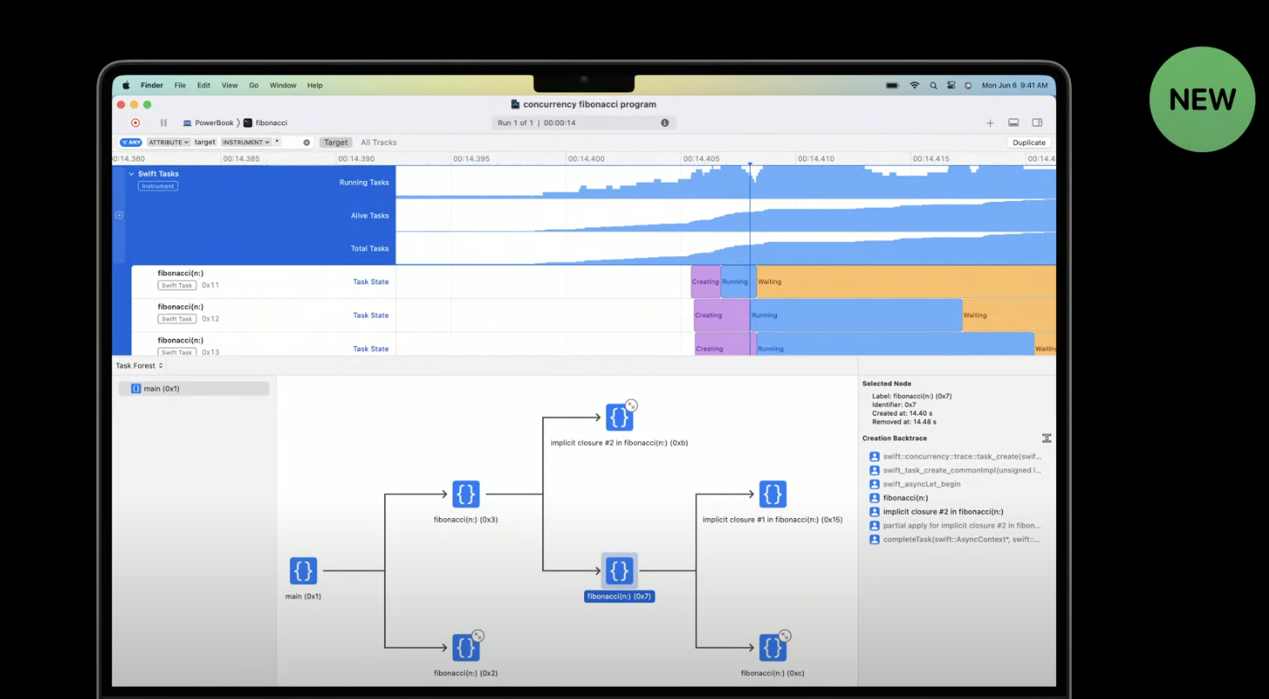Click the Alive Tasks graph lane
This screenshot has width=1269, height=699.
pos(726,216)
